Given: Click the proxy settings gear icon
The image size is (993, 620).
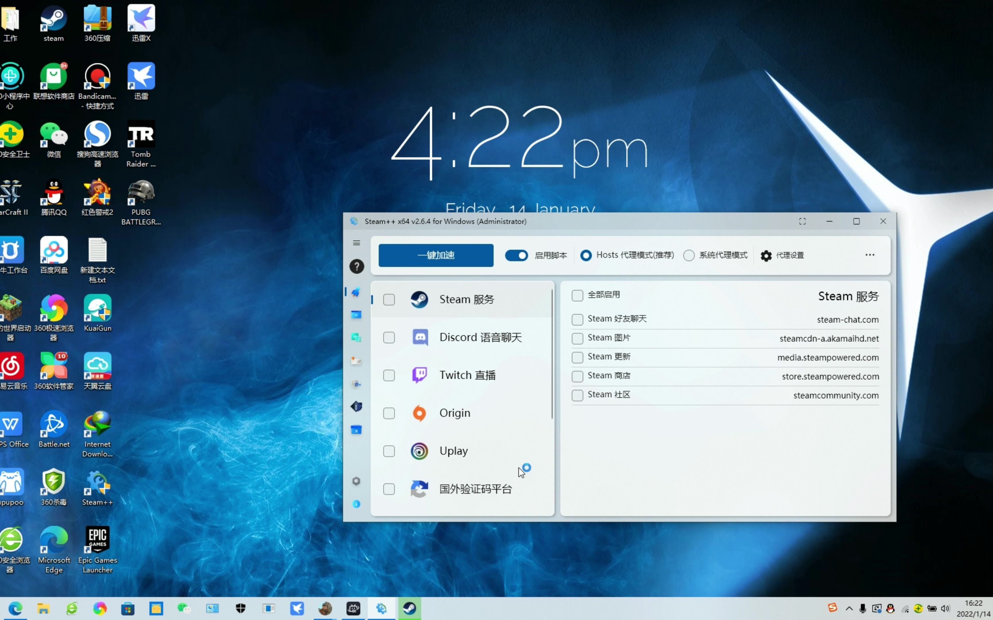Looking at the screenshot, I should (x=766, y=255).
